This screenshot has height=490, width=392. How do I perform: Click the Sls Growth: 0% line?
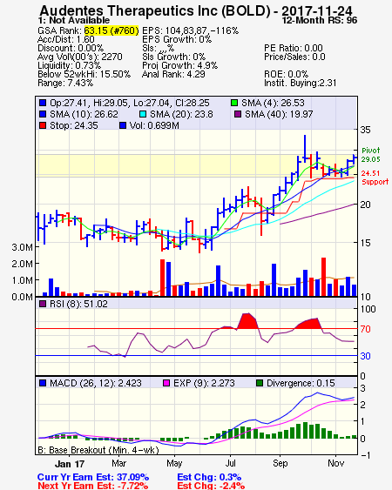173,57
